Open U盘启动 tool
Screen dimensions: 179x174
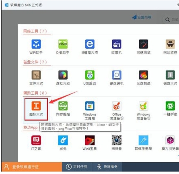90,78
